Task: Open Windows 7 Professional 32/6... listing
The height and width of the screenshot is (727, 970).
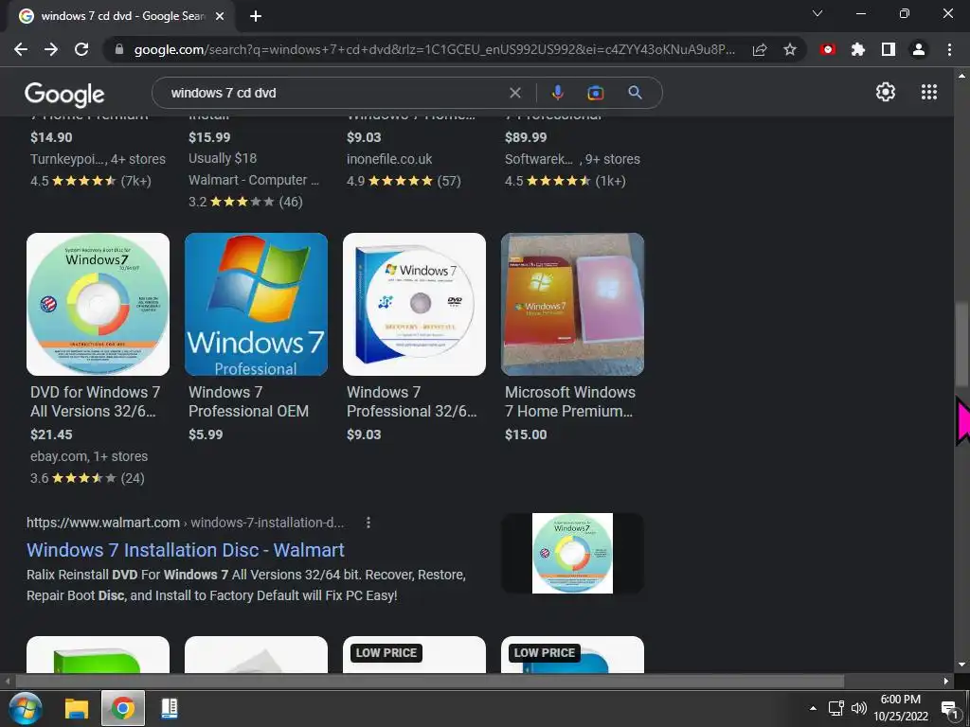Action: click(x=412, y=401)
